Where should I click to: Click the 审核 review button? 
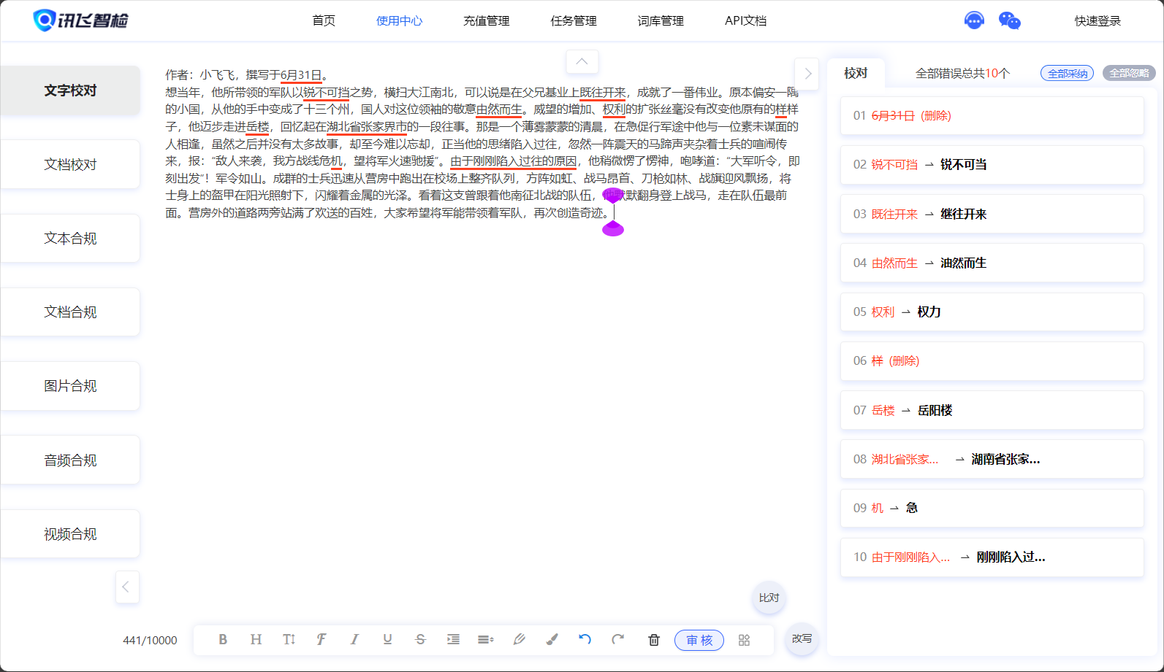[x=699, y=640]
